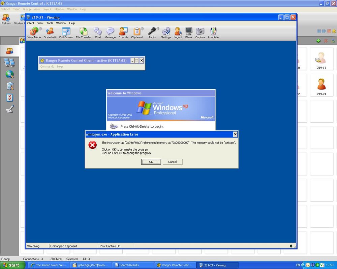This screenshot has height=269, width=337.
Task: Open Group menu in Ranger main window
Action: [x=27, y=9]
